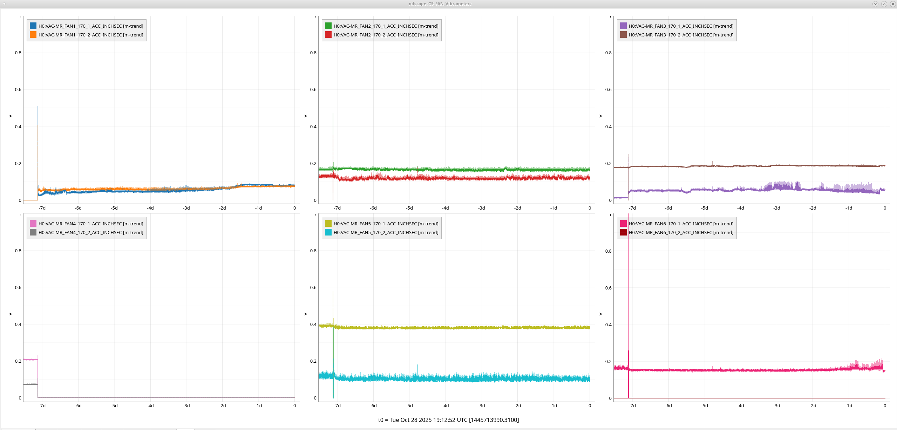Viewport: 897px width, 430px height.
Task: Toggle the green FAN2_170_1 legend sample
Action: [x=328, y=26]
